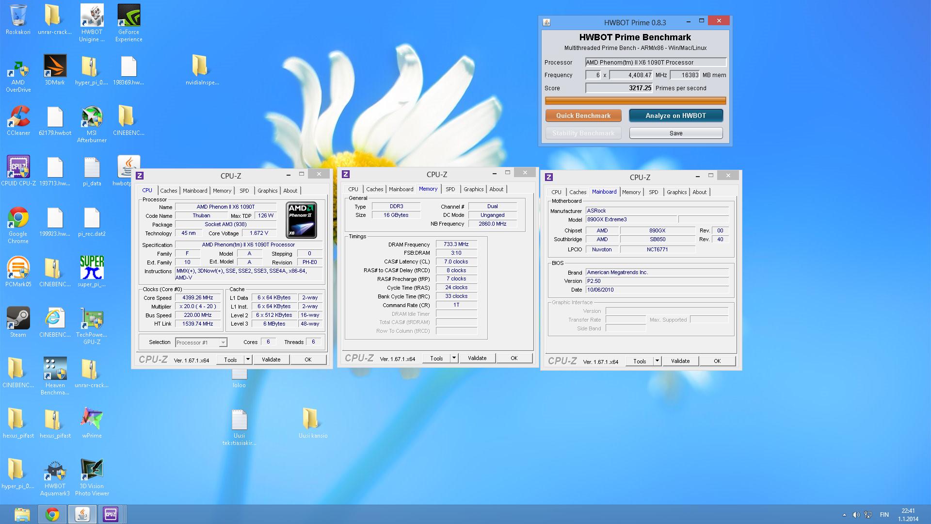Launch 3D Vision Photo Viewer
The height and width of the screenshot is (524, 931).
(x=92, y=477)
